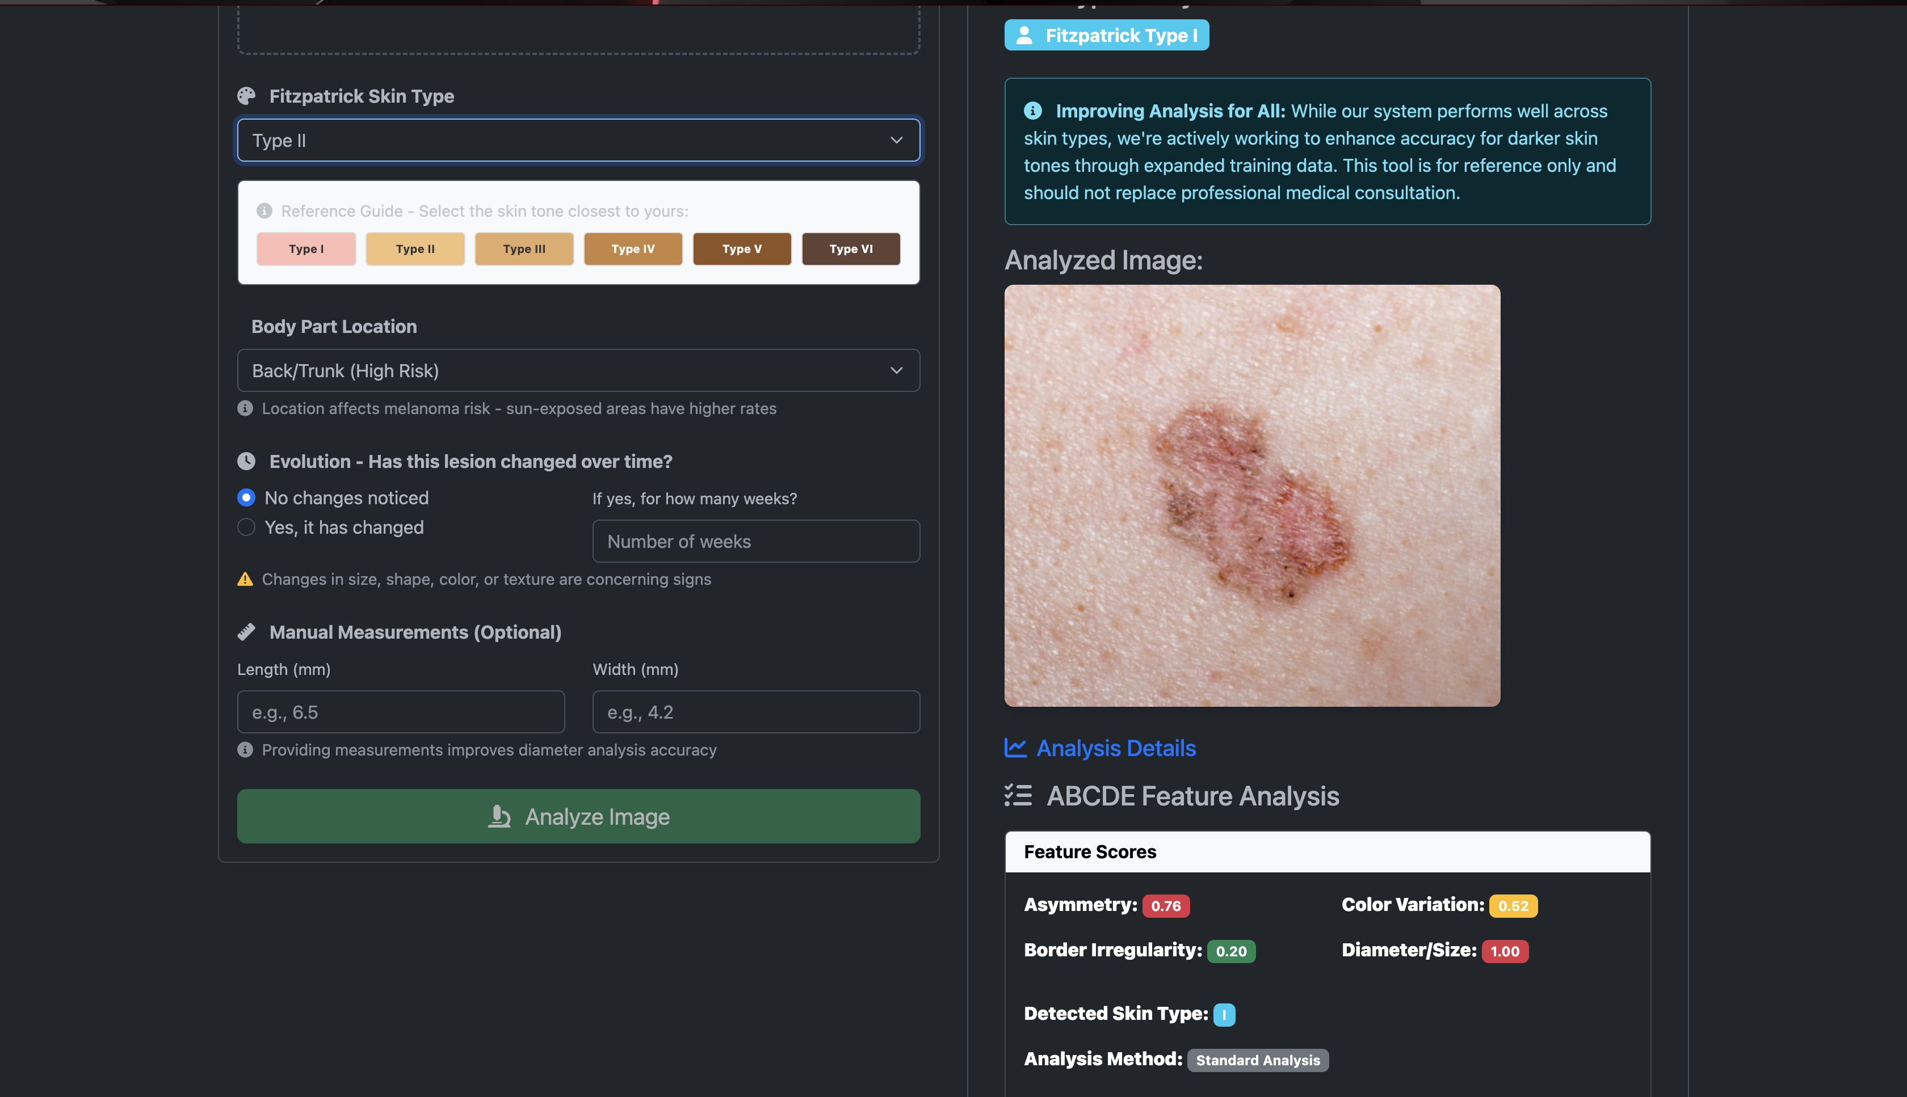Select the Yes, it has changed option
Screen dimensions: 1907x1097
(246, 528)
